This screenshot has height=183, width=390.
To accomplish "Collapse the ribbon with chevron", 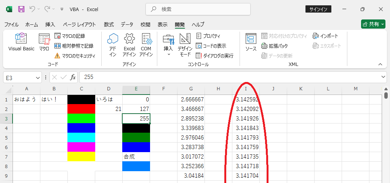I will tap(380, 64).
